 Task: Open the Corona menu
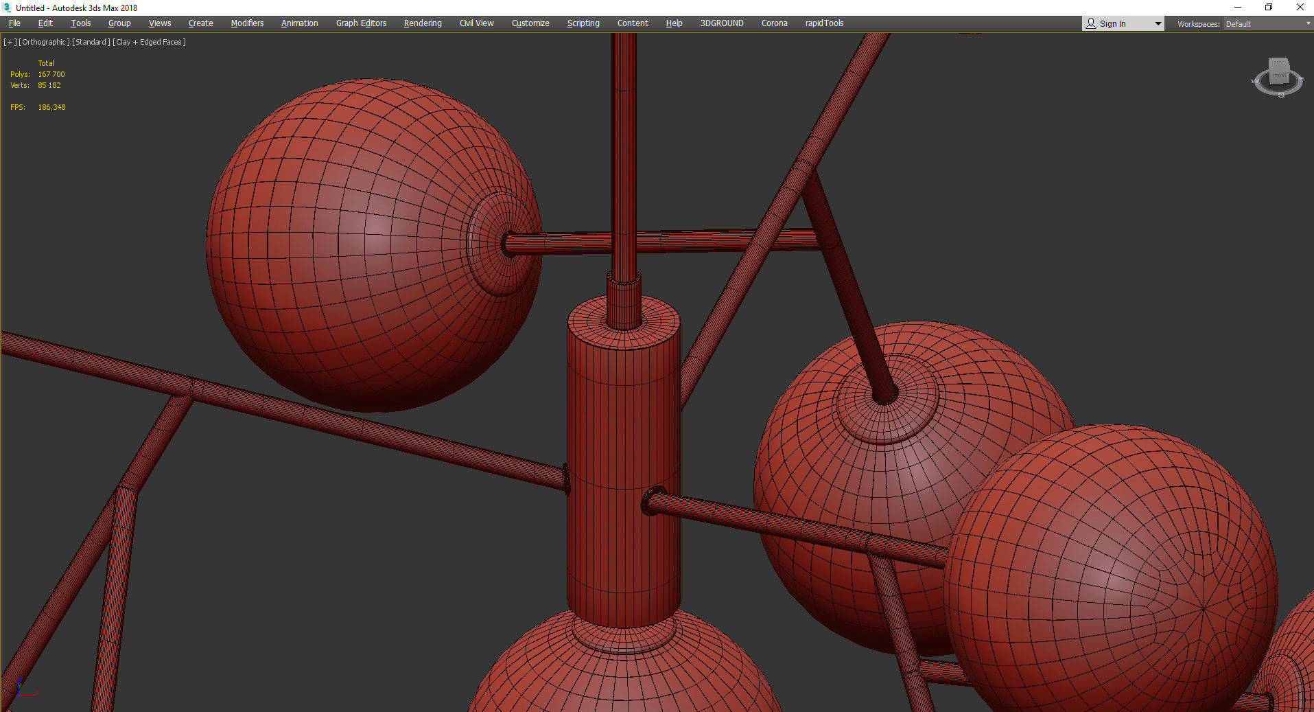pos(774,23)
